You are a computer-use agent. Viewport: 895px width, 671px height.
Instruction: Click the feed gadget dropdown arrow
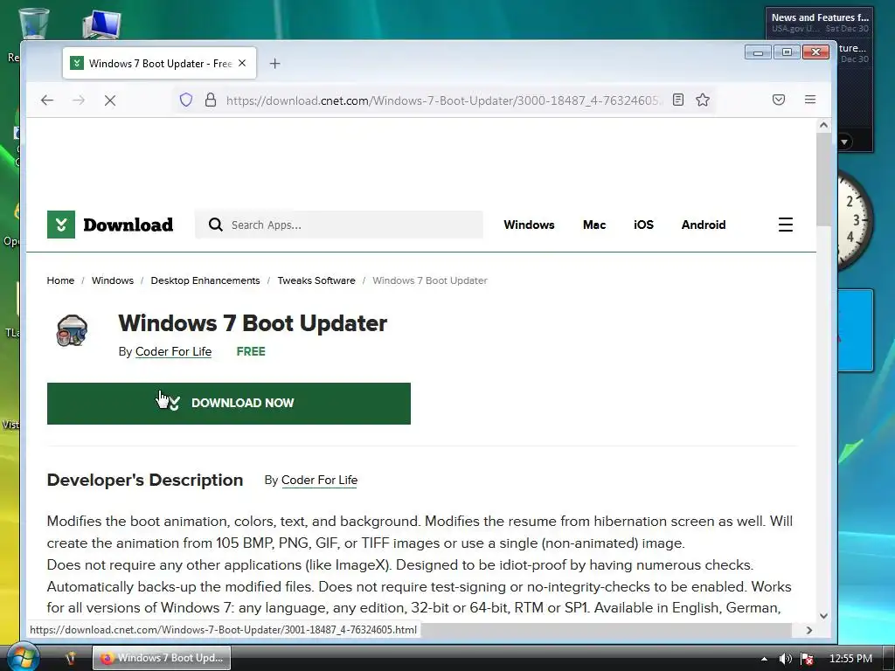point(844,142)
